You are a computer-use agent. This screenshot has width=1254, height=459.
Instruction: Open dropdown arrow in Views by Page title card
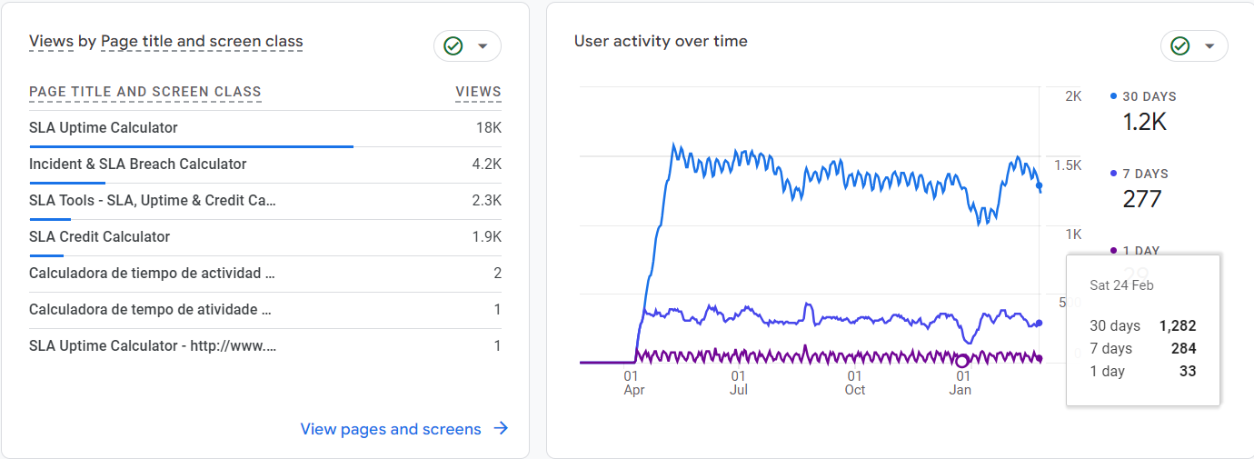483,45
